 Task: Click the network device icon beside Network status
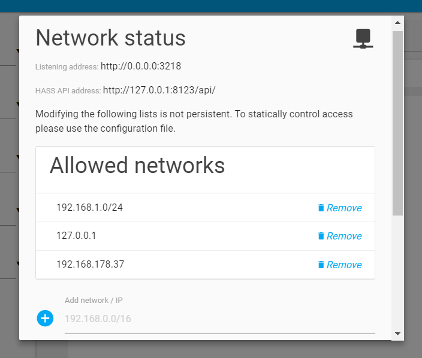click(x=363, y=38)
